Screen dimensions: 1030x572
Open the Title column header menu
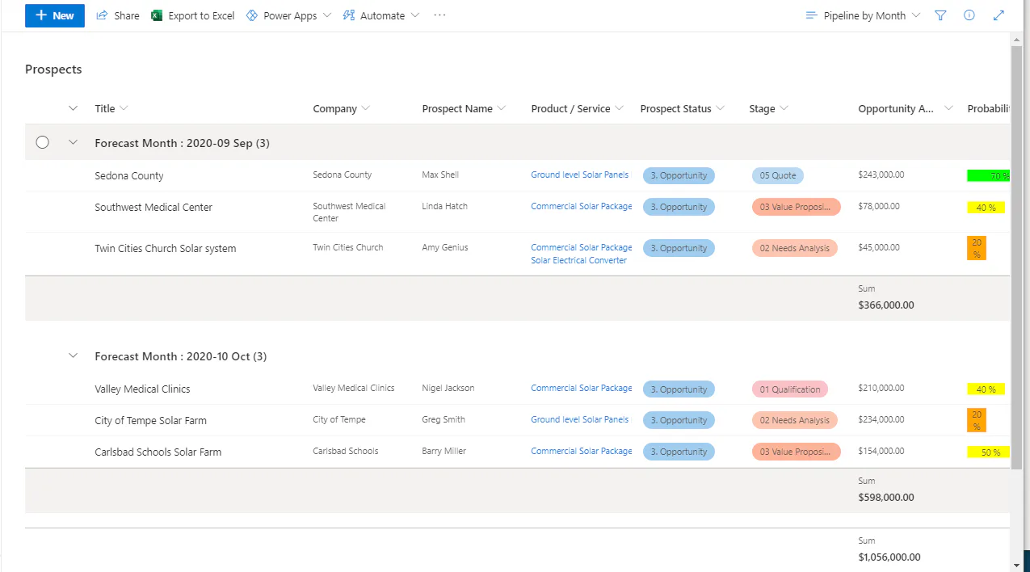[111, 108]
